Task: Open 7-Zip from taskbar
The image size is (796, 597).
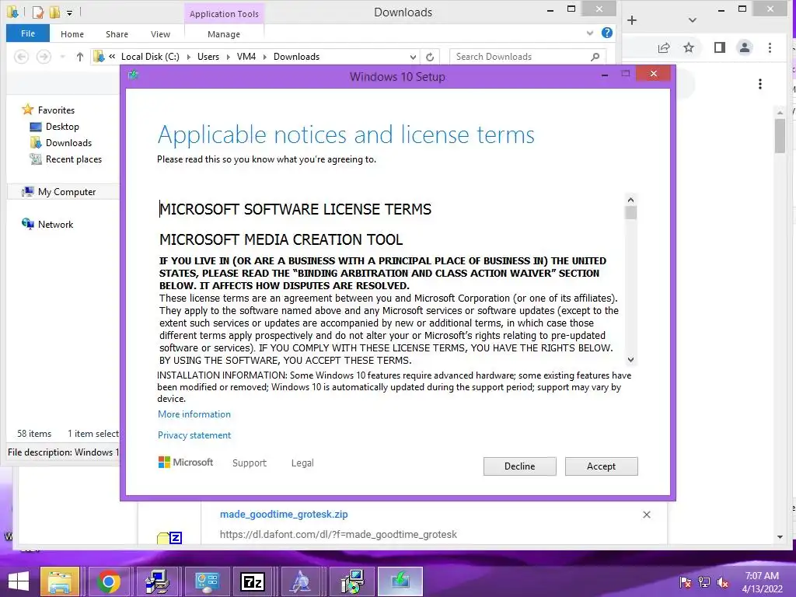Action: [253, 581]
